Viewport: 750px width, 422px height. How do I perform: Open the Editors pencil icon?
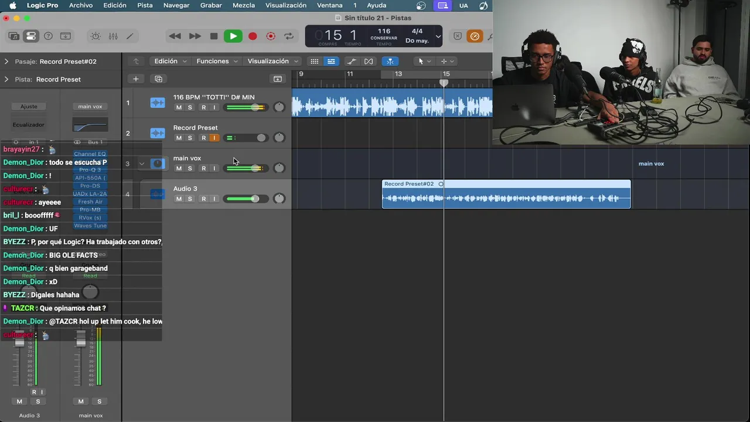tap(130, 36)
